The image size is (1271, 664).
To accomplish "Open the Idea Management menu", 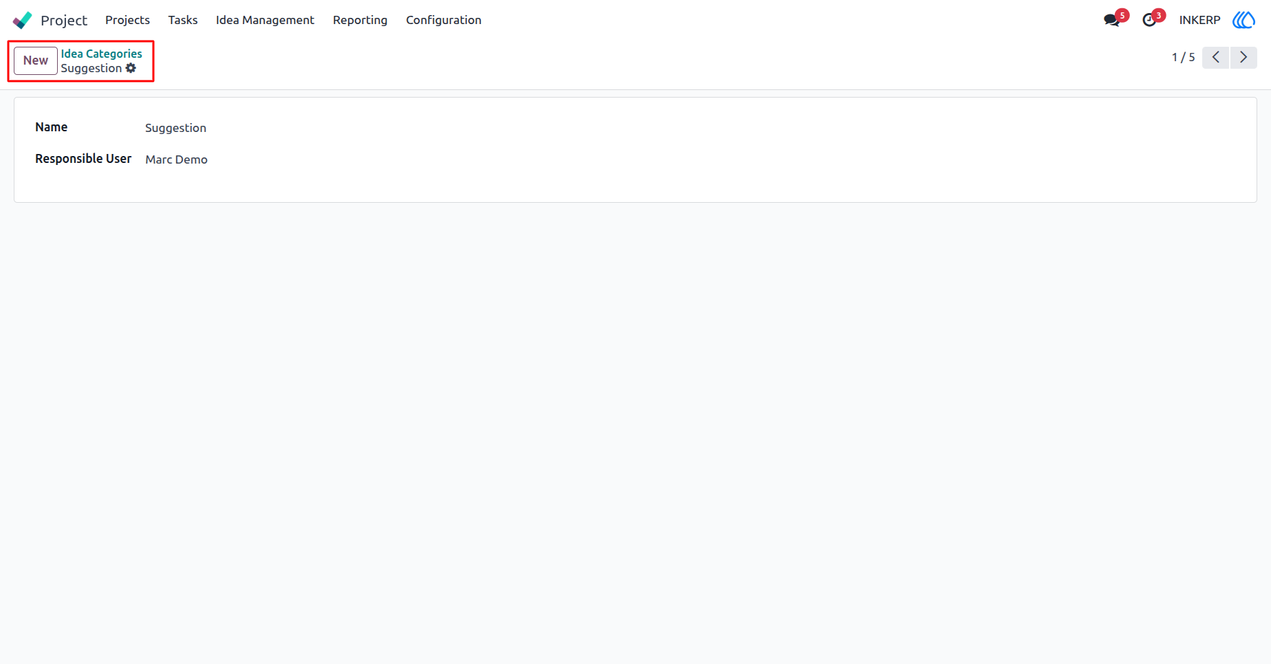I will (265, 20).
